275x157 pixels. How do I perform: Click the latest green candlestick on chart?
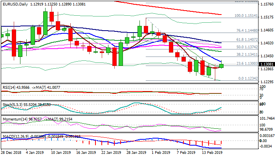(x=221, y=66)
